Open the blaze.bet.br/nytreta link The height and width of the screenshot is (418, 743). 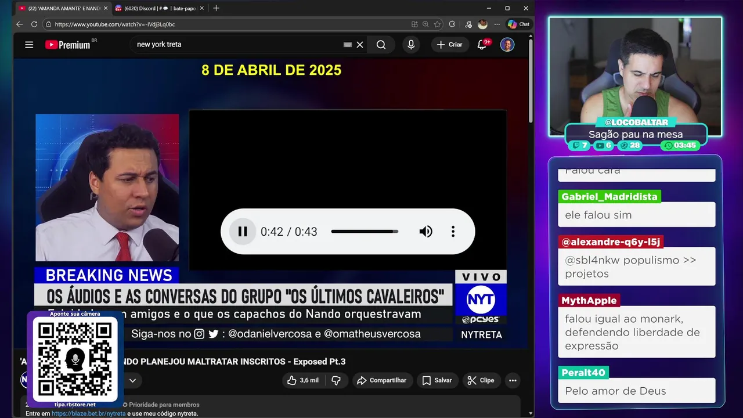pos(88,413)
